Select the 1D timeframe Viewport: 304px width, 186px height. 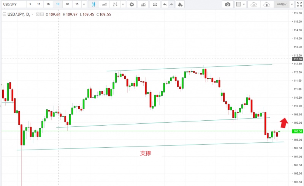click(x=57, y=4)
